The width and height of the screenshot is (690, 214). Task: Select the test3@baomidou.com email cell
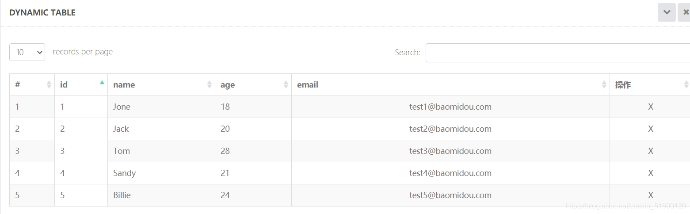point(451,151)
